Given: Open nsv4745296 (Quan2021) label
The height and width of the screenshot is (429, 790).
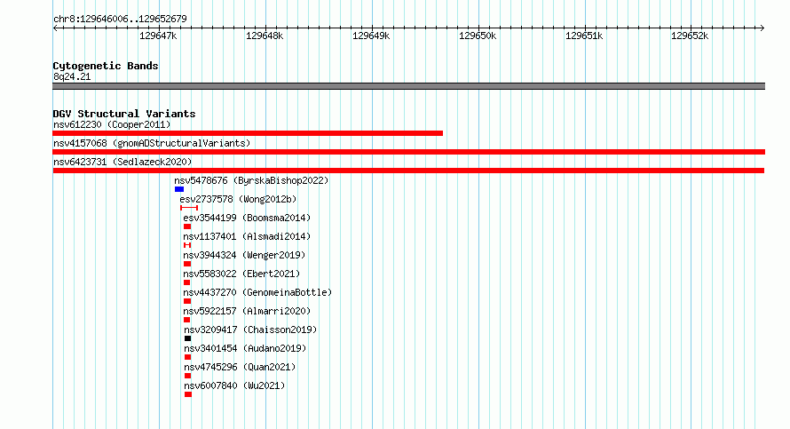Looking at the screenshot, I should (x=240, y=367).
